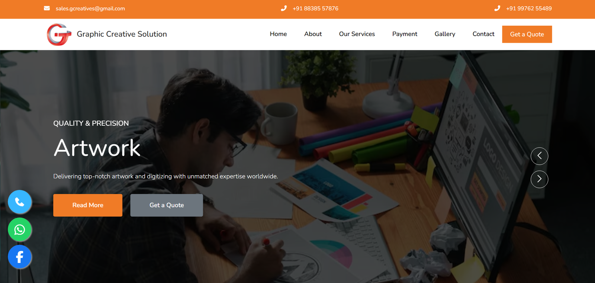Click the Graphic Creative Solution site title

click(122, 34)
